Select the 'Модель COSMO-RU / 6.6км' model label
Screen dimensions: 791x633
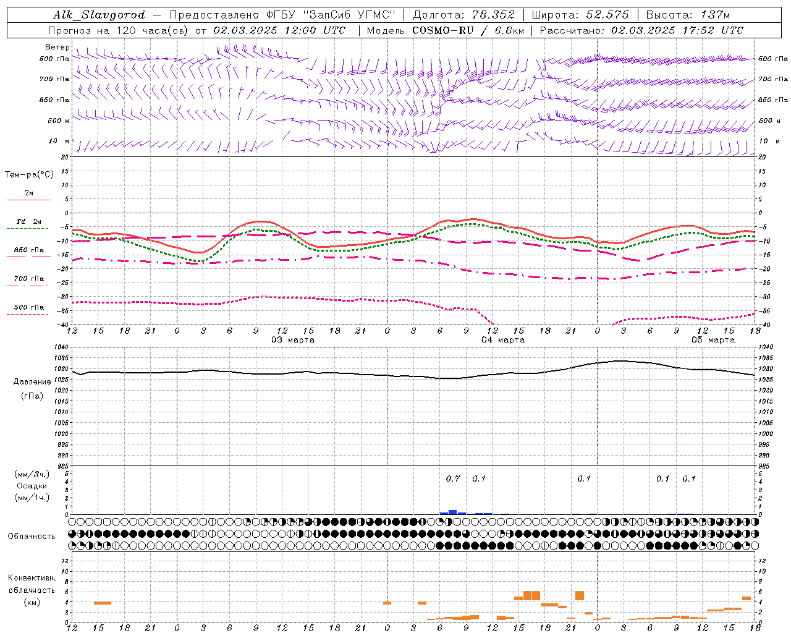coord(445,30)
